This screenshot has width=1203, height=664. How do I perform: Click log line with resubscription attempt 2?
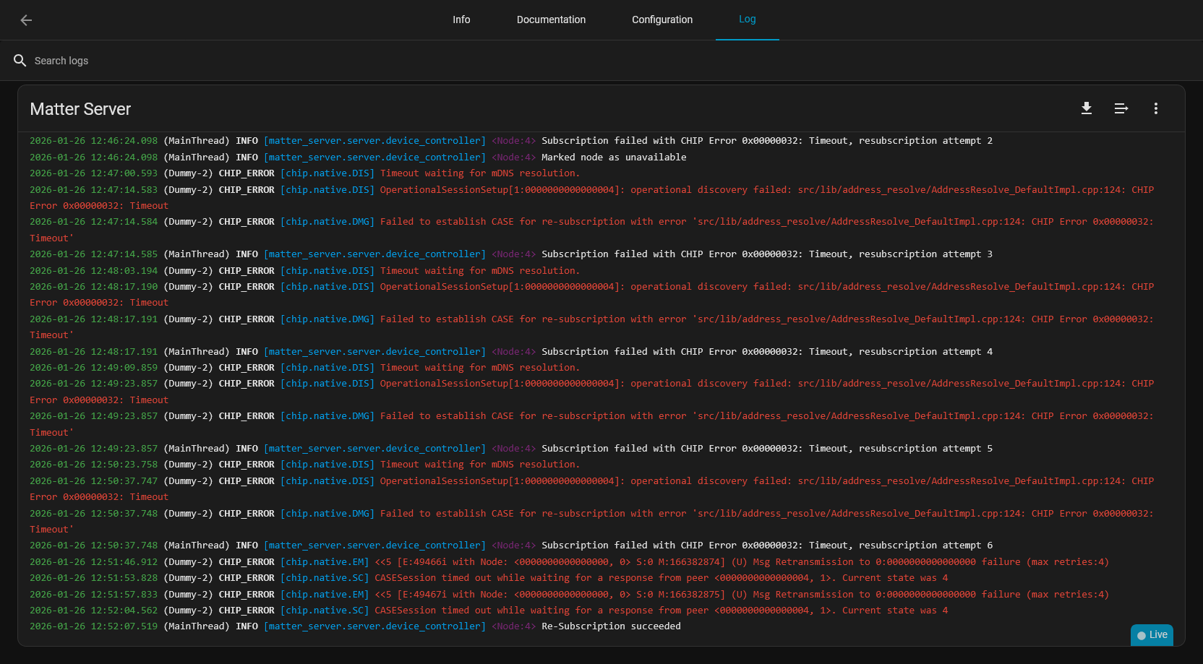(766, 141)
